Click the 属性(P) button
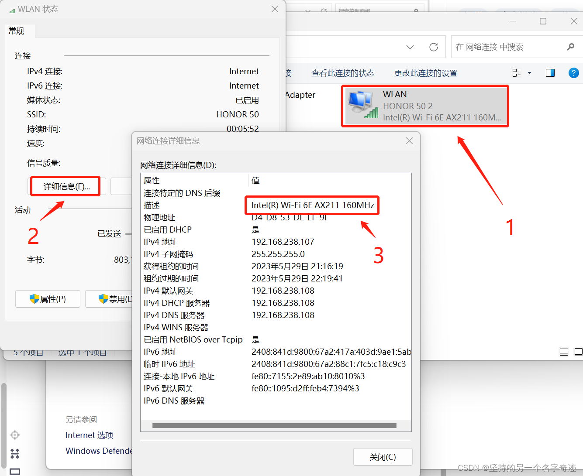Image resolution: width=583 pixels, height=476 pixels. pos(48,299)
